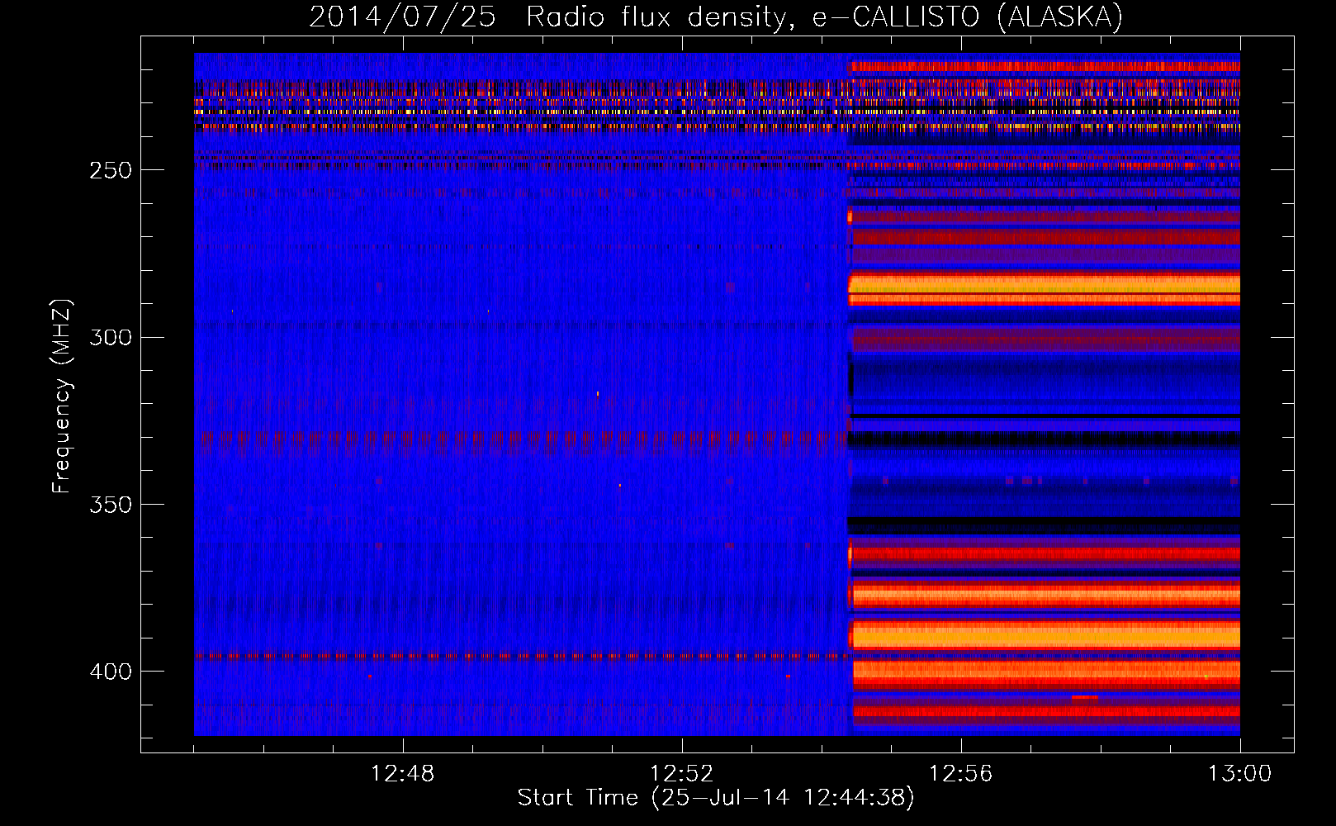Click the 12:48 time tick label
This screenshot has height=826, width=1336.
click(x=402, y=773)
